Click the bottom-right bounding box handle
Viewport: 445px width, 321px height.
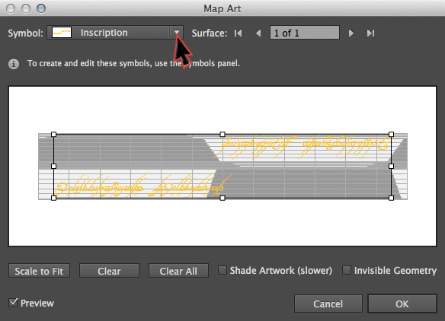coord(392,198)
